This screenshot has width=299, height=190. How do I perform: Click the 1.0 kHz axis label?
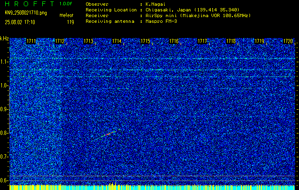4,86
